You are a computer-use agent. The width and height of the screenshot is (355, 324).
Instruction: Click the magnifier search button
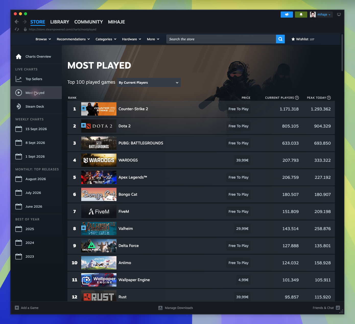280,39
